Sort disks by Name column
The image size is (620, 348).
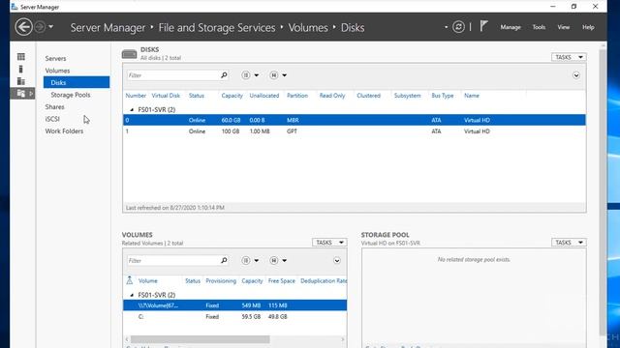coord(472,96)
